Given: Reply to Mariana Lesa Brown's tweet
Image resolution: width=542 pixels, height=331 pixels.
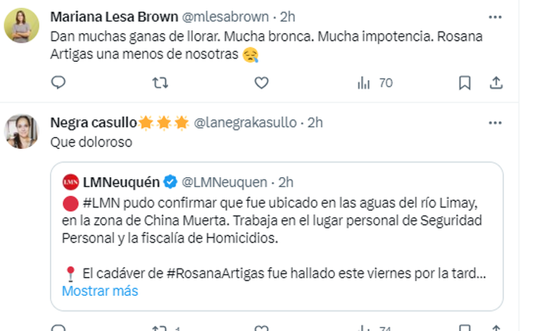Looking at the screenshot, I should point(58,83).
